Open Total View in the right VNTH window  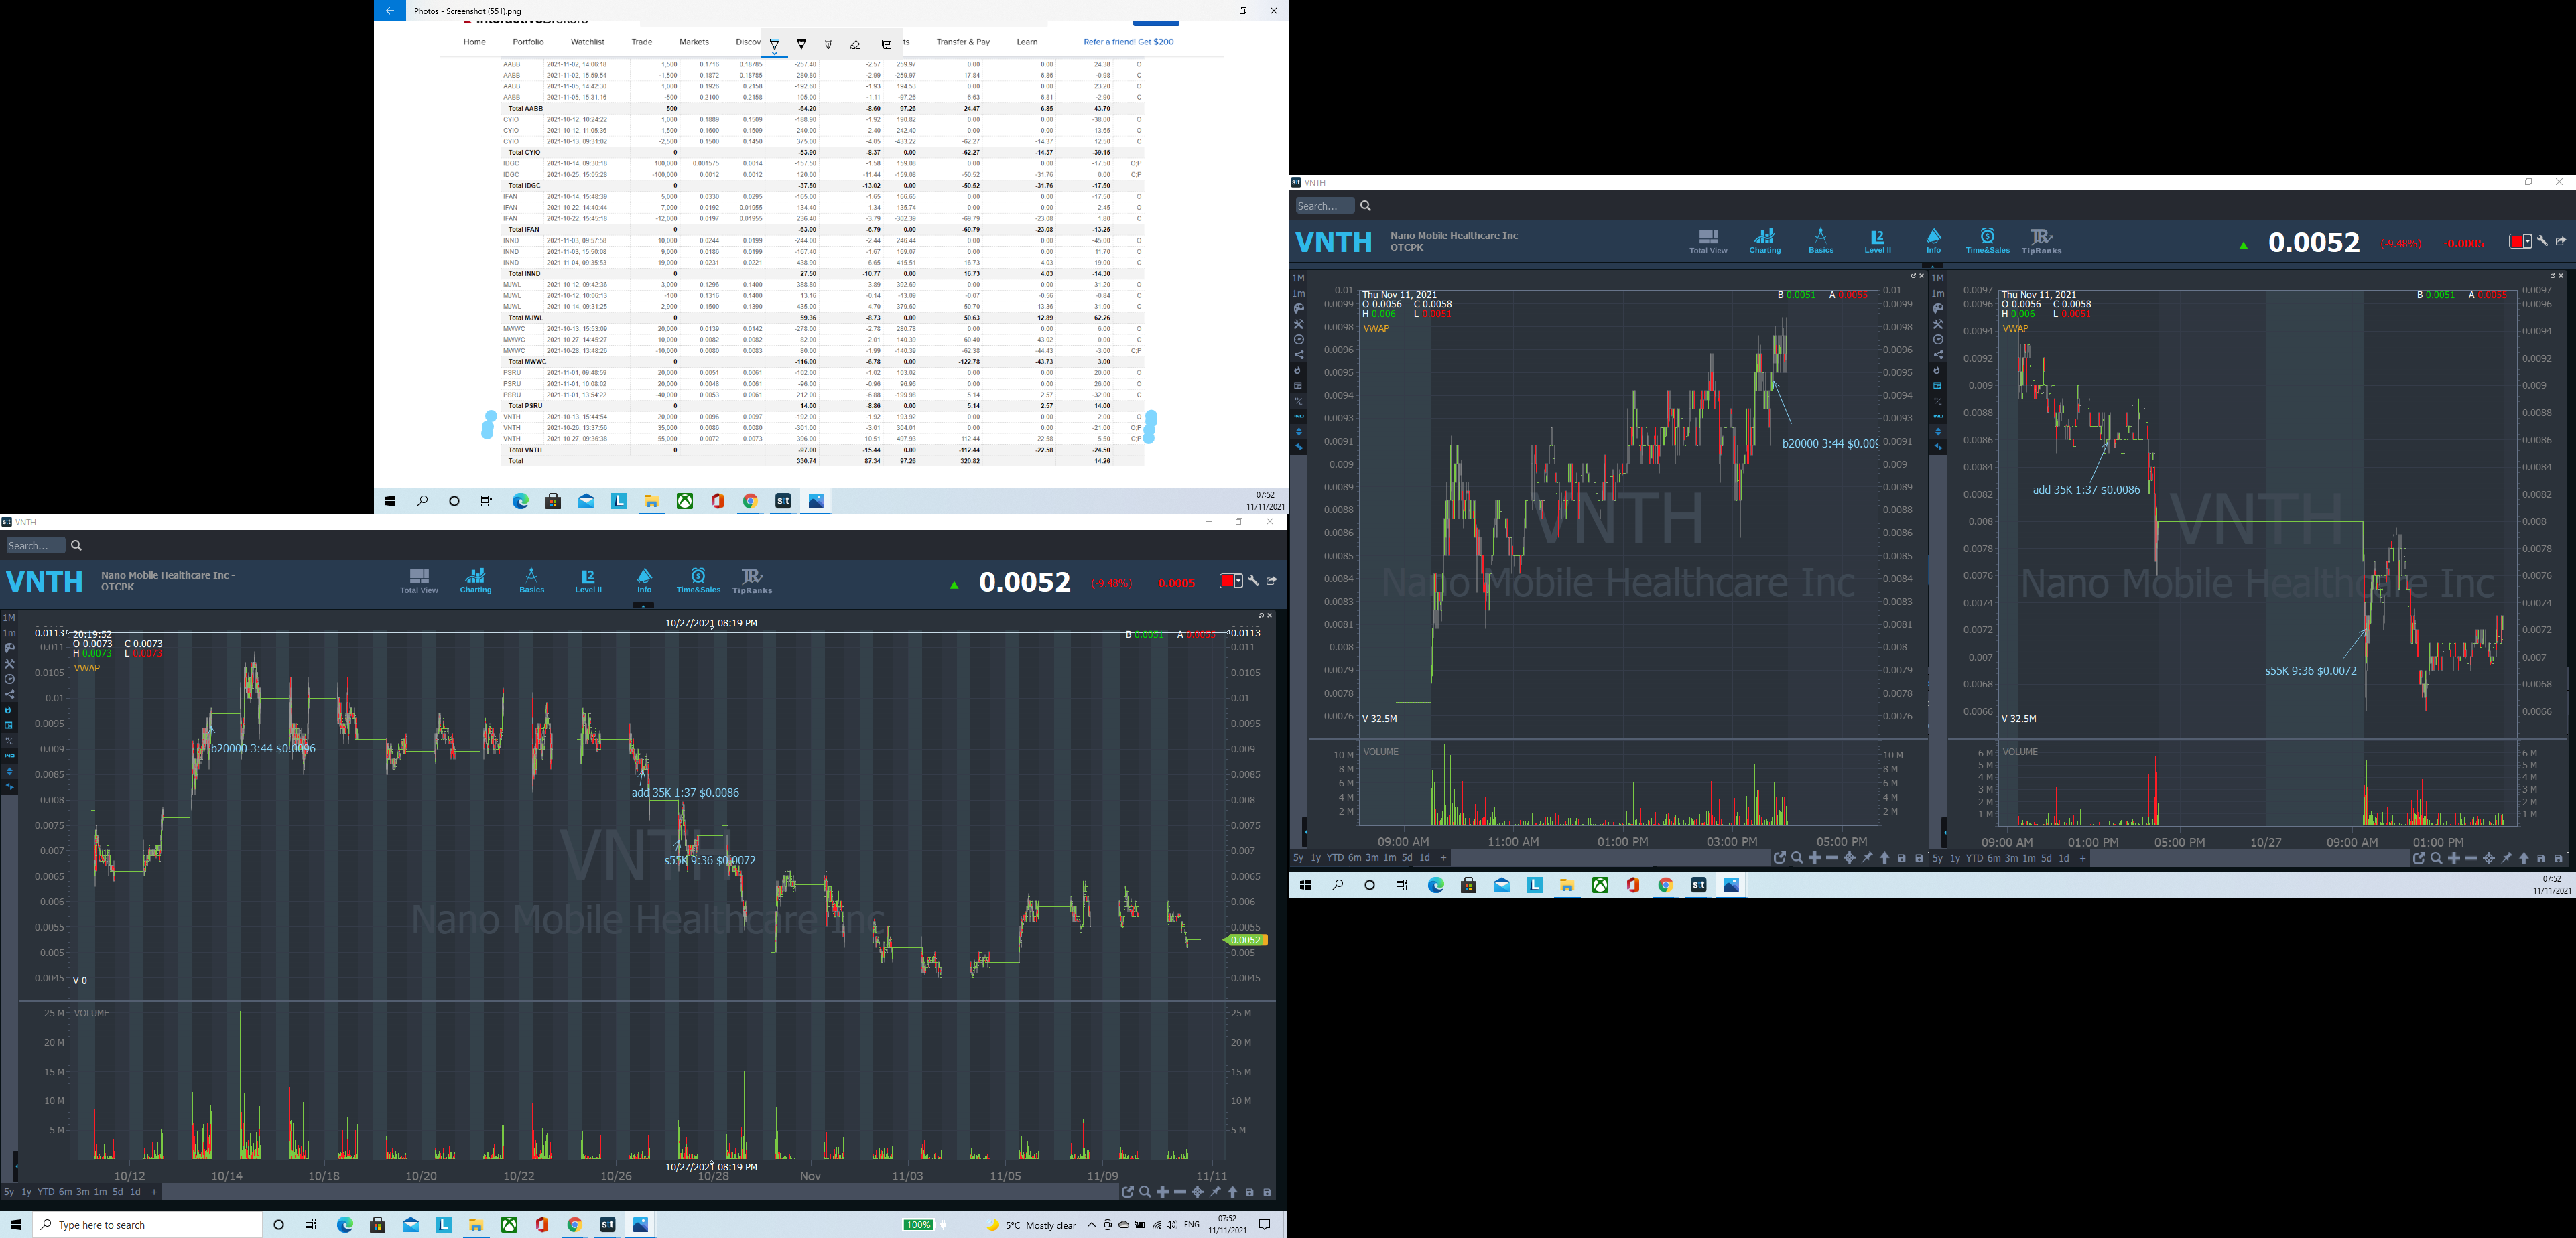click(1708, 241)
